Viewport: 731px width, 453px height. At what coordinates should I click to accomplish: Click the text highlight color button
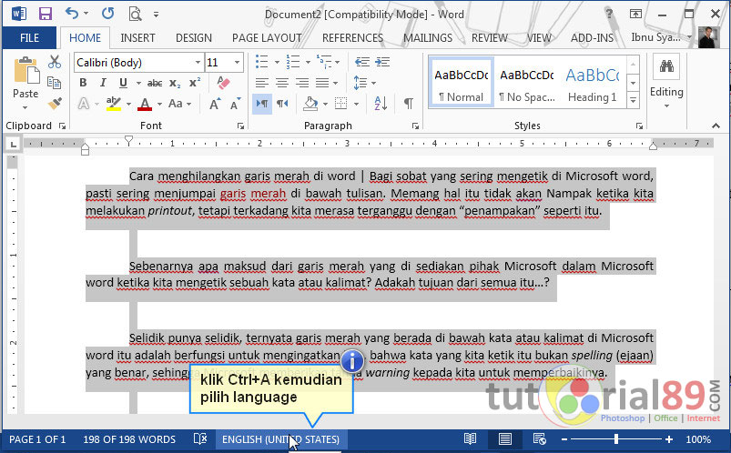[113, 104]
